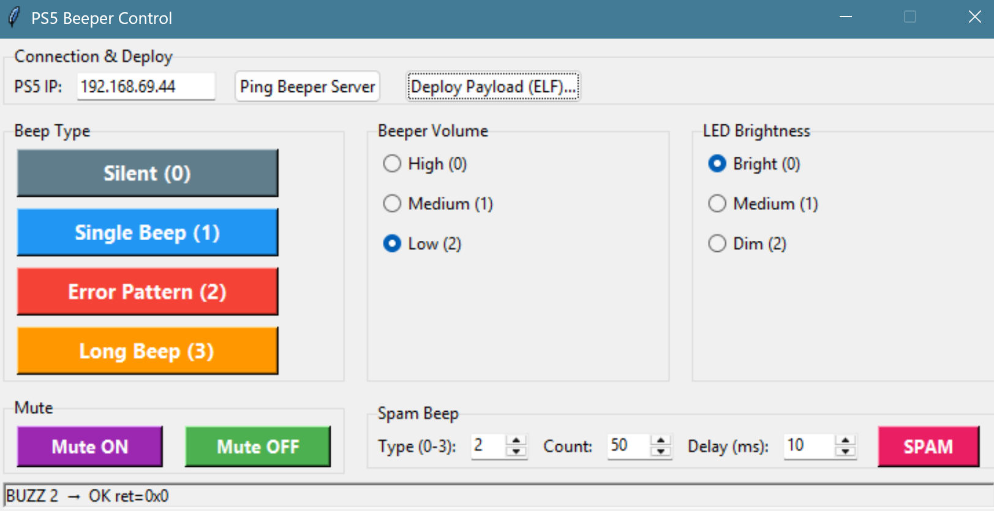Click the spam Type (0-3) value field
This screenshot has height=511, width=994.
(488, 446)
